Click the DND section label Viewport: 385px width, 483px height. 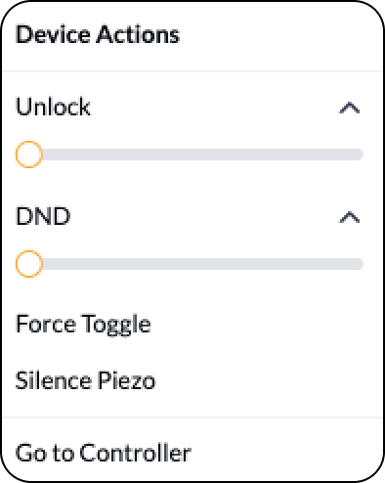pyautogui.click(x=43, y=216)
